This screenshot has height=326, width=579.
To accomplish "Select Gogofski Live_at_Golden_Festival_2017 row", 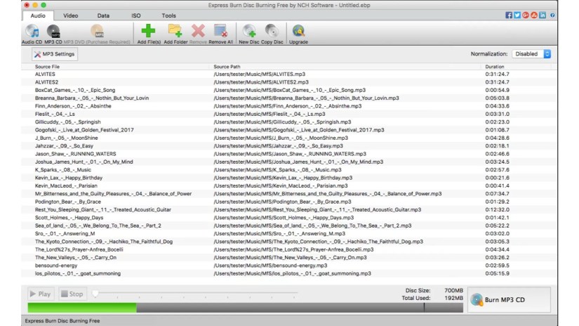I will (289, 130).
